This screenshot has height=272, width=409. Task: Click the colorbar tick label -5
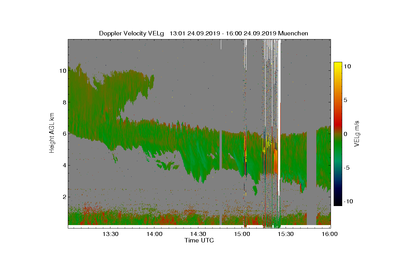346,168
